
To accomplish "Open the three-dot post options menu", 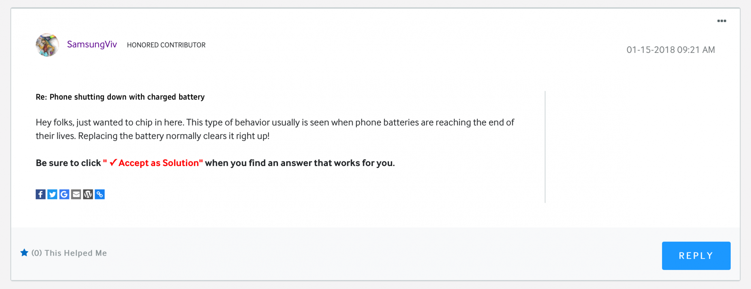I will coord(721,21).
